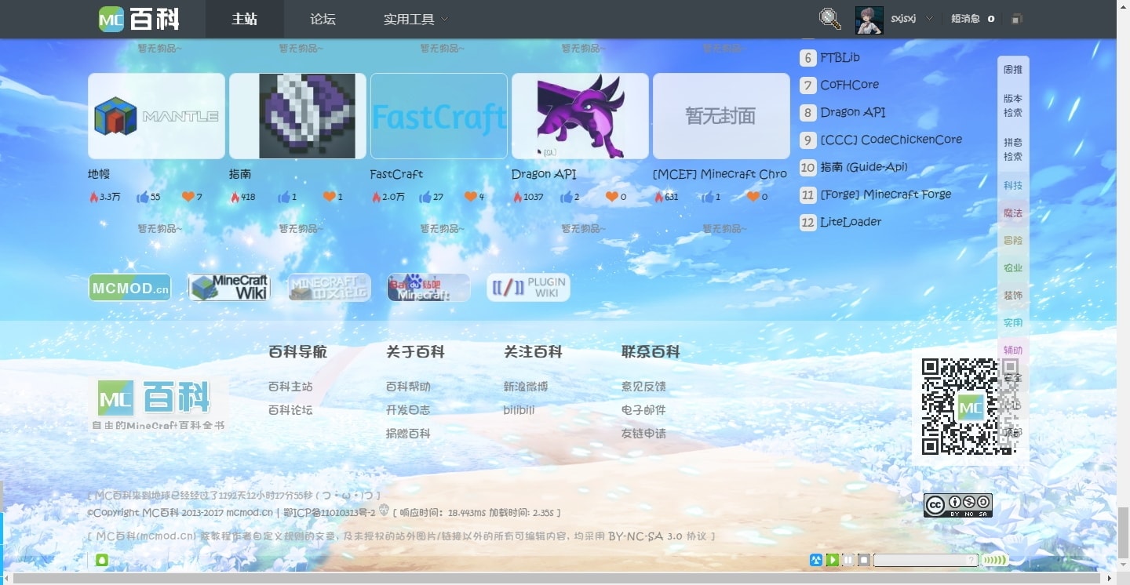This screenshot has height=585, width=1130.
Task: Select 拼音检索 in side navigation
Action: click(x=1013, y=150)
